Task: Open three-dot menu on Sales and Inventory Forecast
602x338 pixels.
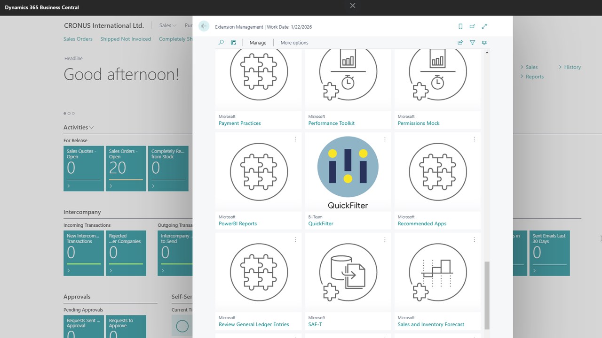Action: tap(474, 240)
